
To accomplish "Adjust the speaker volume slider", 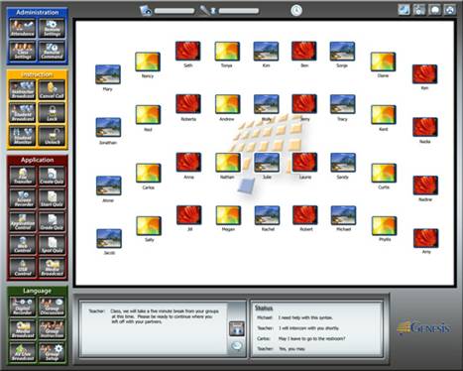I will point(174,11).
